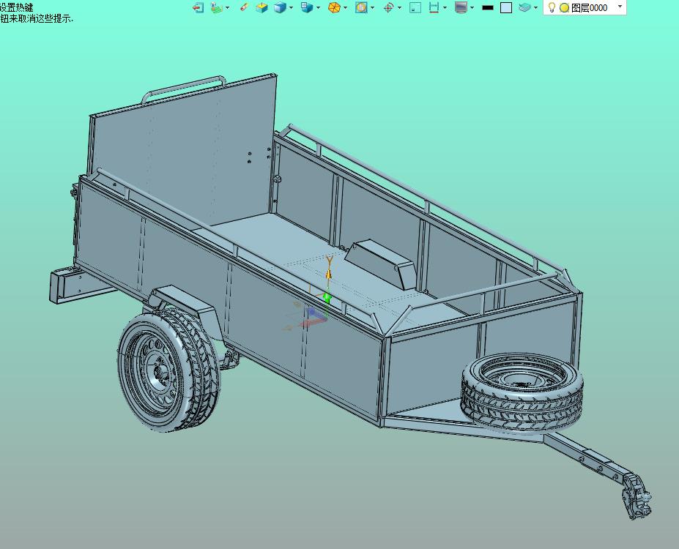The height and width of the screenshot is (549, 679).
Task: Open the 图层0000 layer dropdown
Action: point(620,7)
